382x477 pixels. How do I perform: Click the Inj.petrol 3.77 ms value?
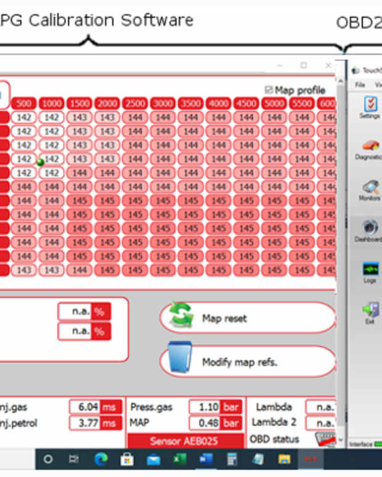[x=95, y=423]
